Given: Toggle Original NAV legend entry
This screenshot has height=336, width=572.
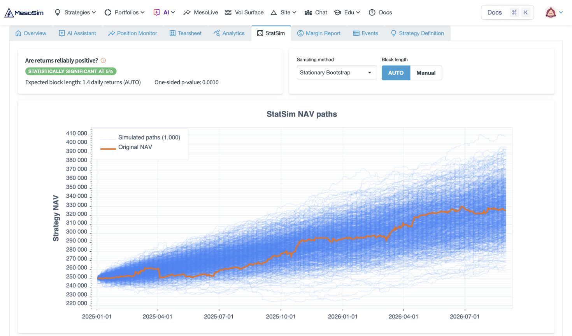Looking at the screenshot, I should (126, 147).
